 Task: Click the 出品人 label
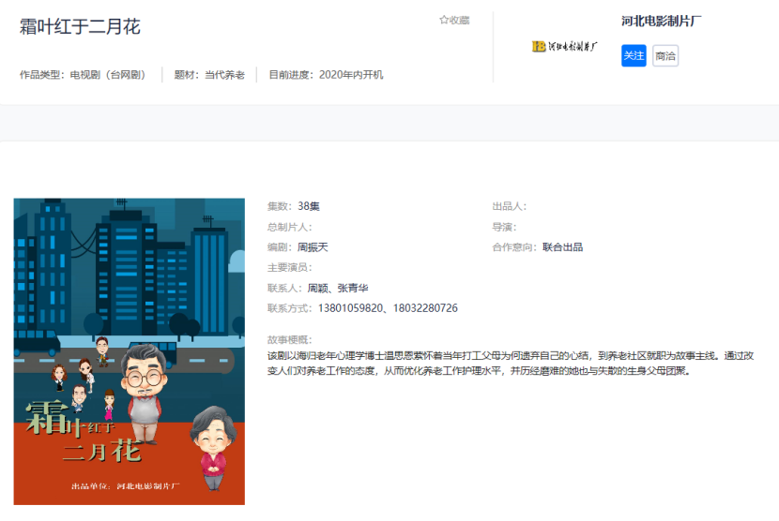tap(510, 206)
